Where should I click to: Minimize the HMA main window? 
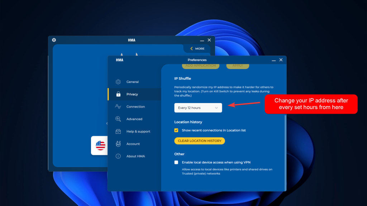[x=202, y=40]
